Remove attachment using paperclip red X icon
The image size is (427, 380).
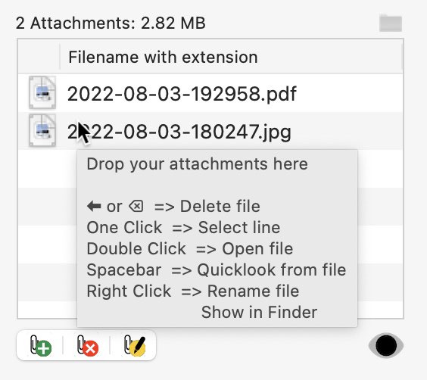tap(87, 345)
